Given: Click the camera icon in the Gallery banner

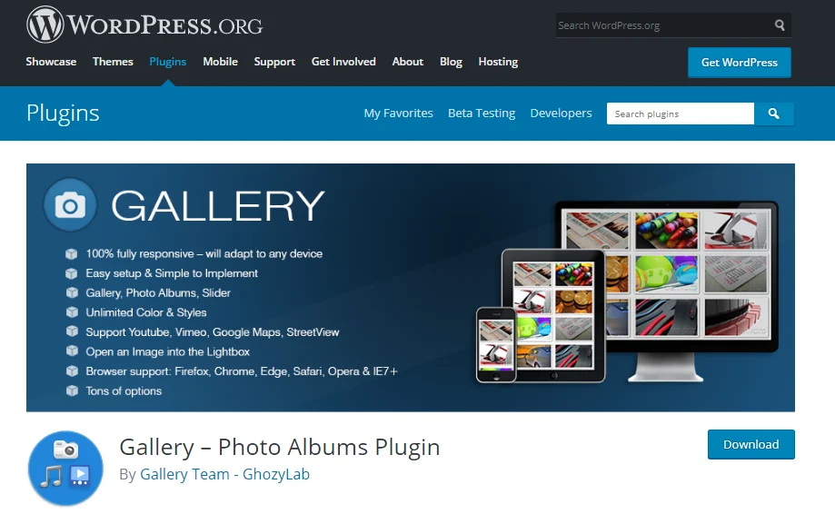Looking at the screenshot, I should pyautogui.click(x=70, y=205).
